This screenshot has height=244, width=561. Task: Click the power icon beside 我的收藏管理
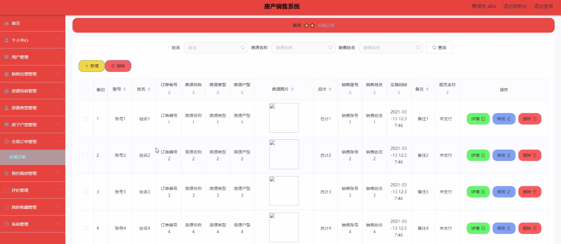click(6, 207)
